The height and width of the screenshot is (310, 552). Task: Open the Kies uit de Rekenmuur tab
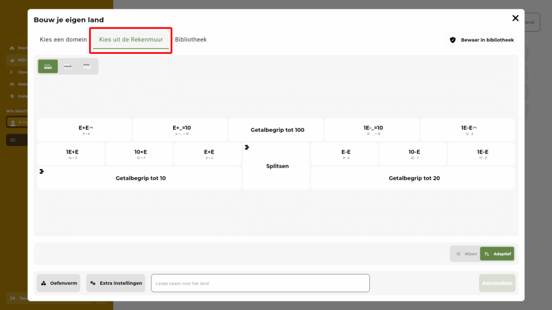[131, 40]
